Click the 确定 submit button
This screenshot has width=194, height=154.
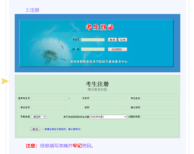(35, 129)
